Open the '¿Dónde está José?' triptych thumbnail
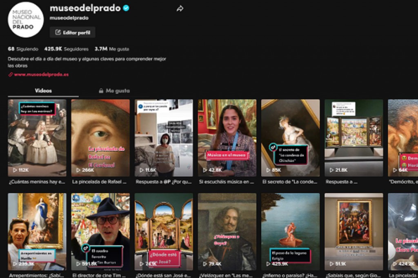The width and height of the screenshot is (418, 278). click(x=164, y=232)
